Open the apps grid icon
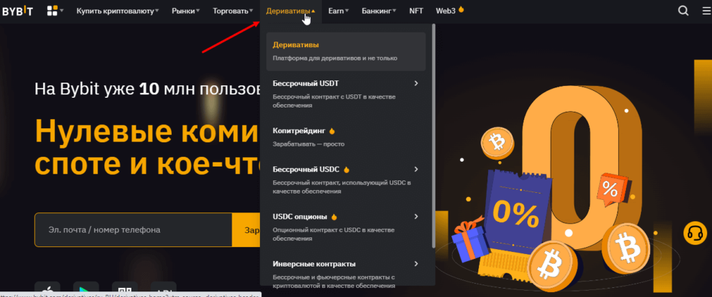The width and height of the screenshot is (712, 297). click(52, 11)
